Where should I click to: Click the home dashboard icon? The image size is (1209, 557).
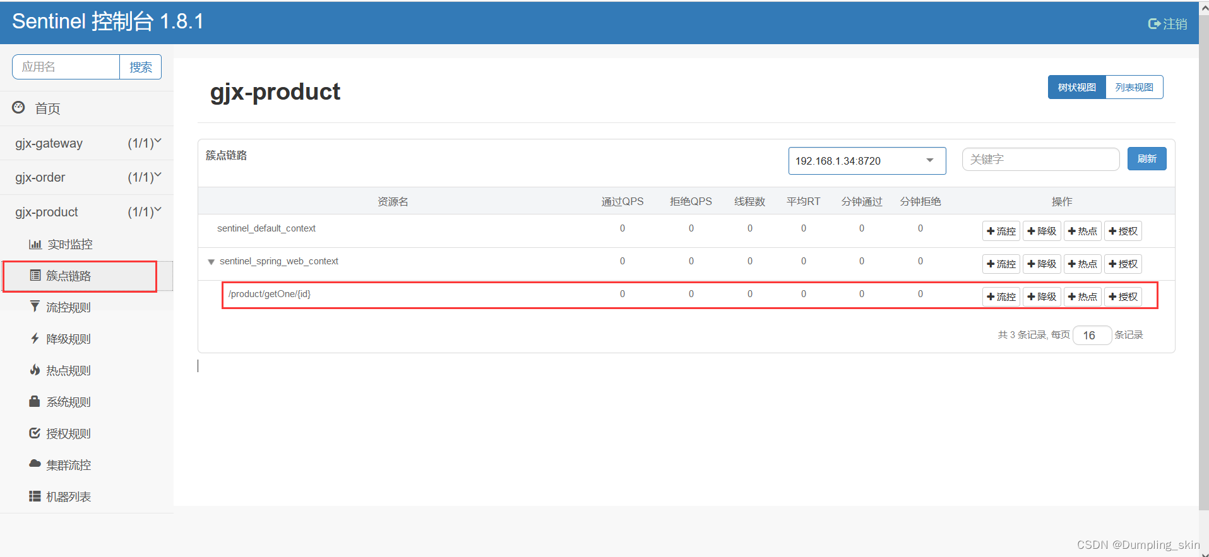click(19, 108)
